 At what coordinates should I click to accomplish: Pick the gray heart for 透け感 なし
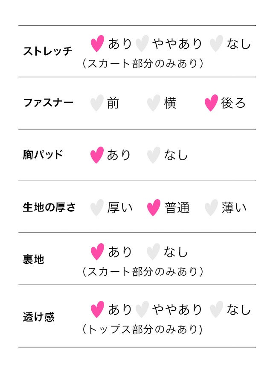[x=216, y=309]
